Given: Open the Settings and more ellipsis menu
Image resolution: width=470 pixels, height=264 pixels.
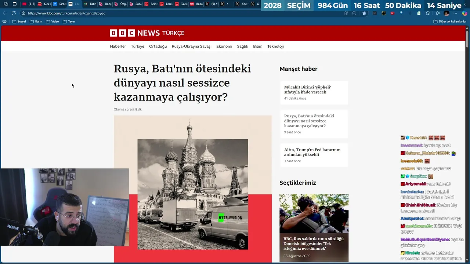Looking at the screenshot, I should [x=455, y=13].
